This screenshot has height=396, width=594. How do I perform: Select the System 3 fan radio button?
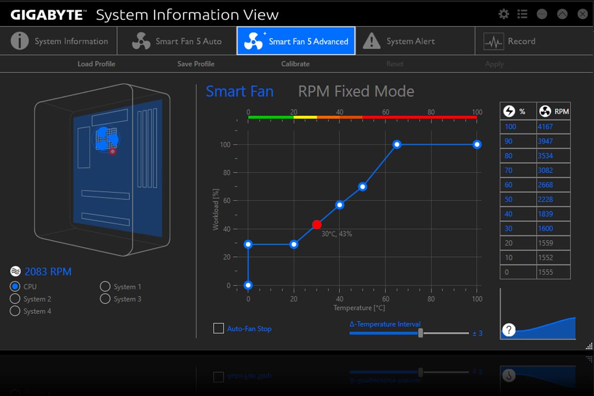coord(105,298)
